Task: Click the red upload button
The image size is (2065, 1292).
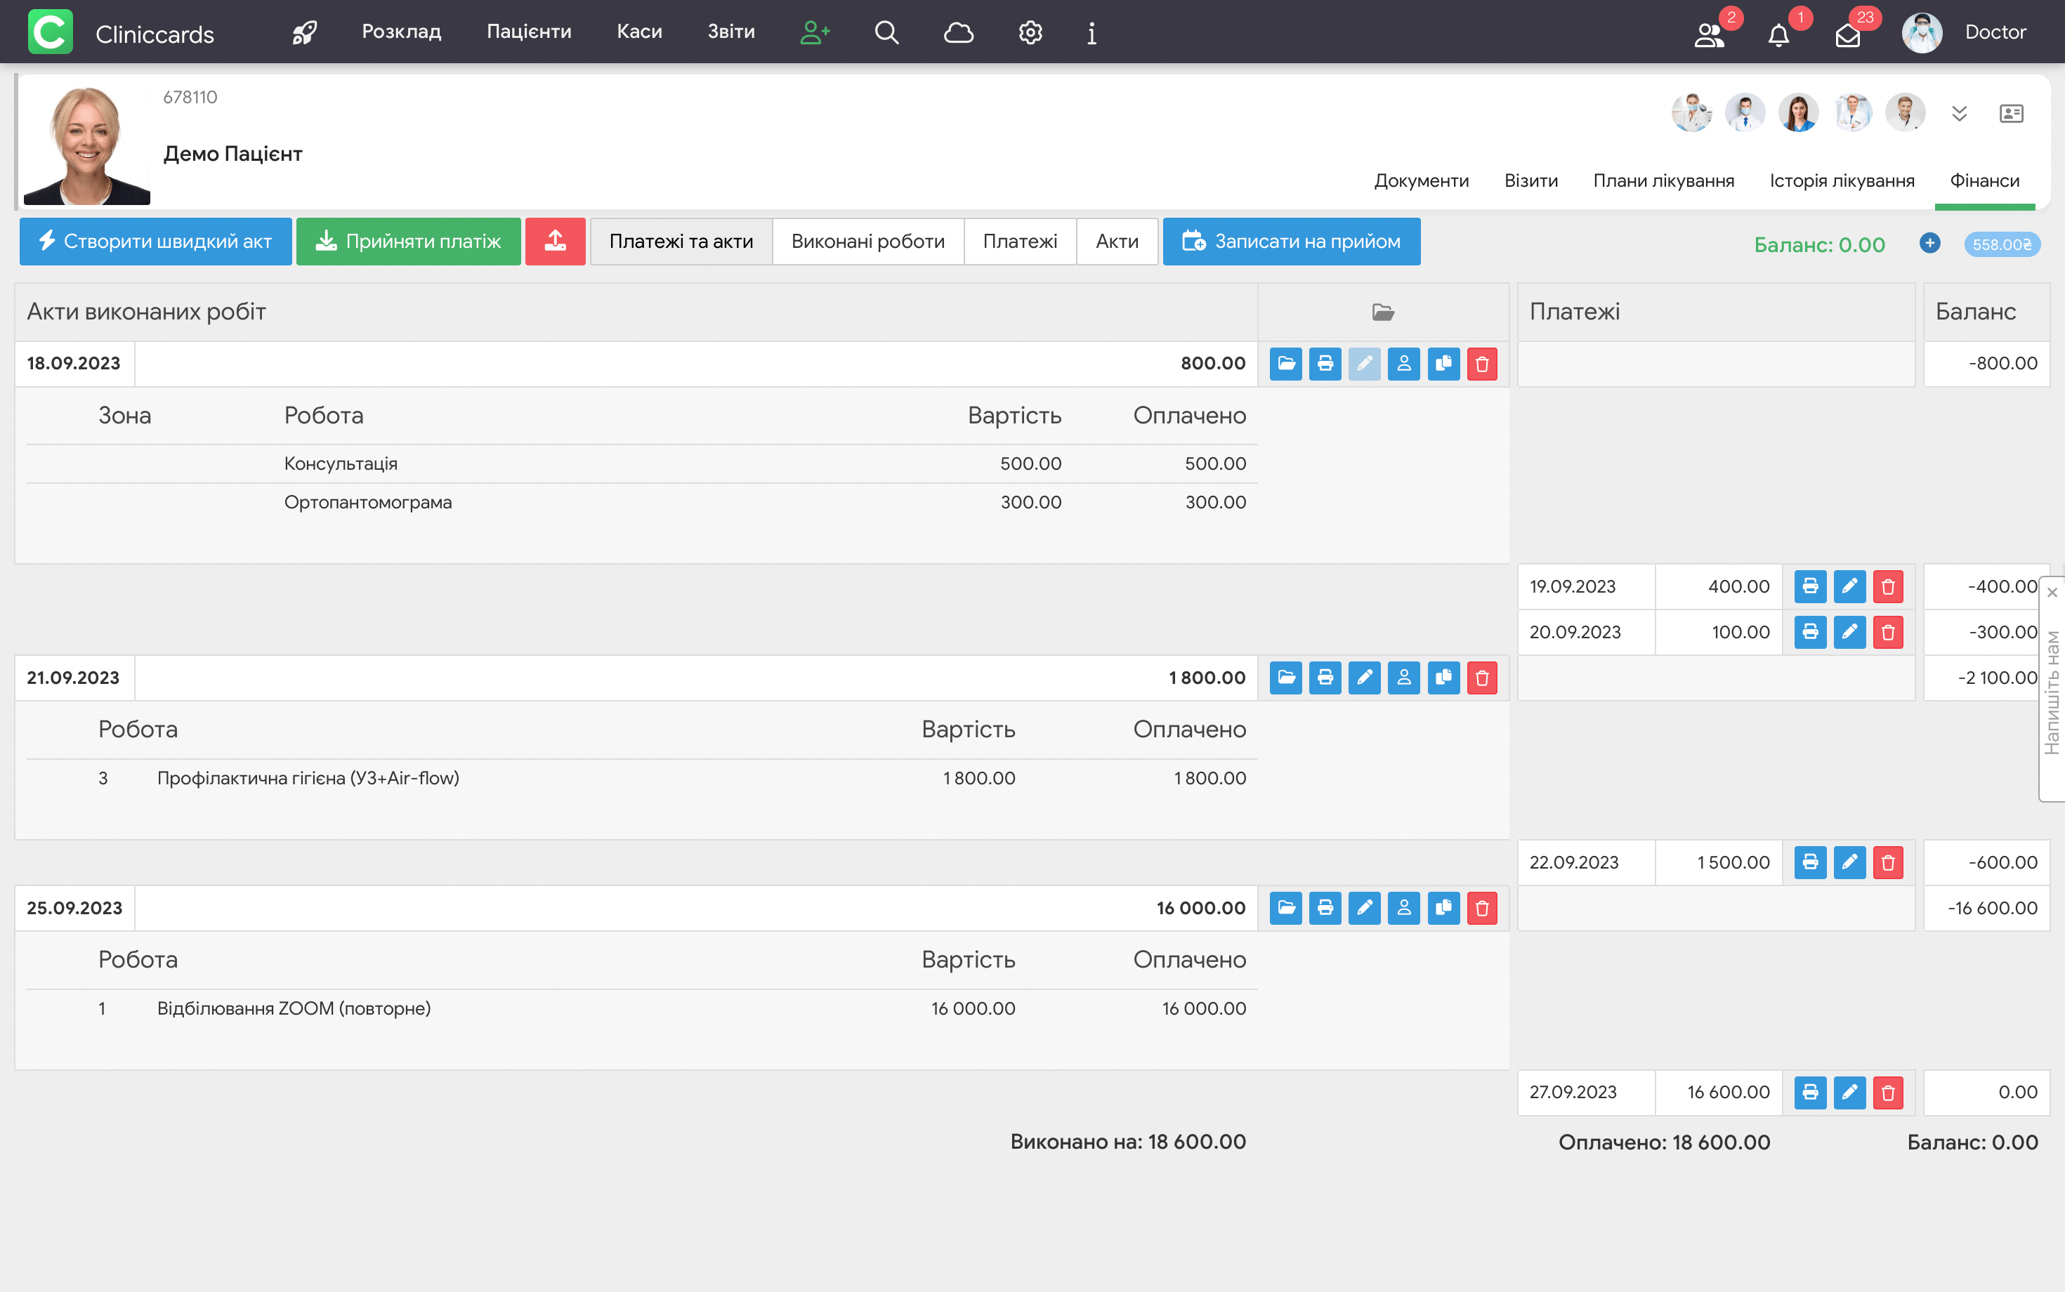Action: pyautogui.click(x=556, y=242)
